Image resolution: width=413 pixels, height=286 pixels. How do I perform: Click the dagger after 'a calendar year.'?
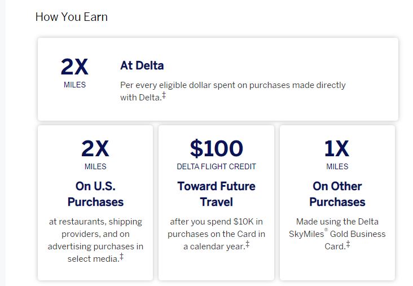pyautogui.click(x=247, y=245)
